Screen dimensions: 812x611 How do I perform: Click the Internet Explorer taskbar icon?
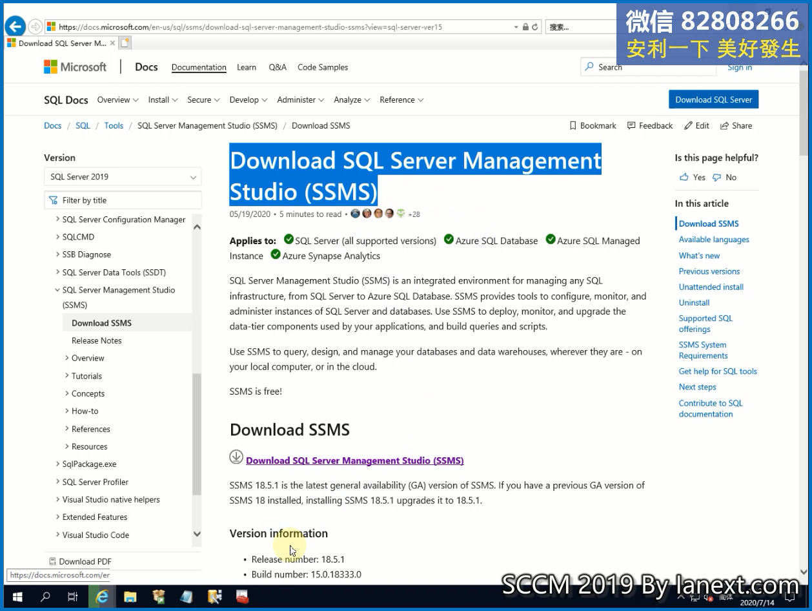click(x=101, y=597)
